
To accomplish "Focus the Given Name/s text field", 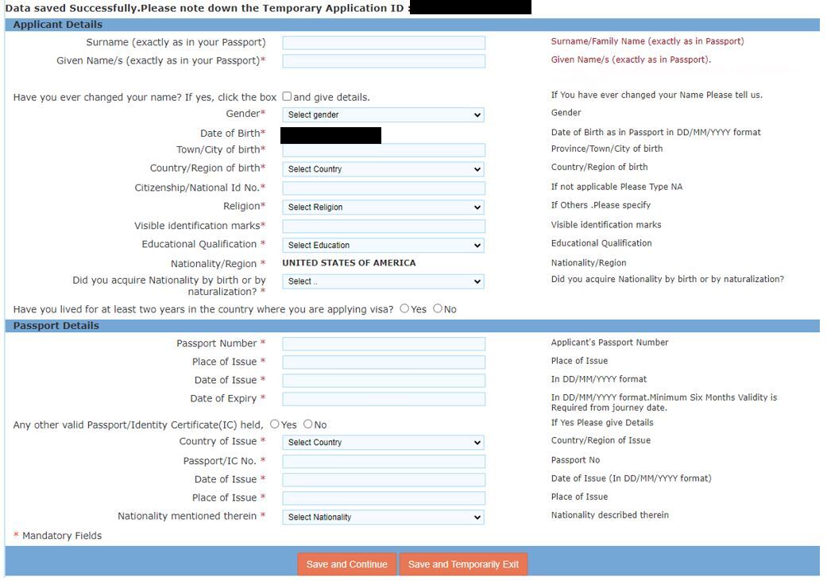I will [383, 61].
